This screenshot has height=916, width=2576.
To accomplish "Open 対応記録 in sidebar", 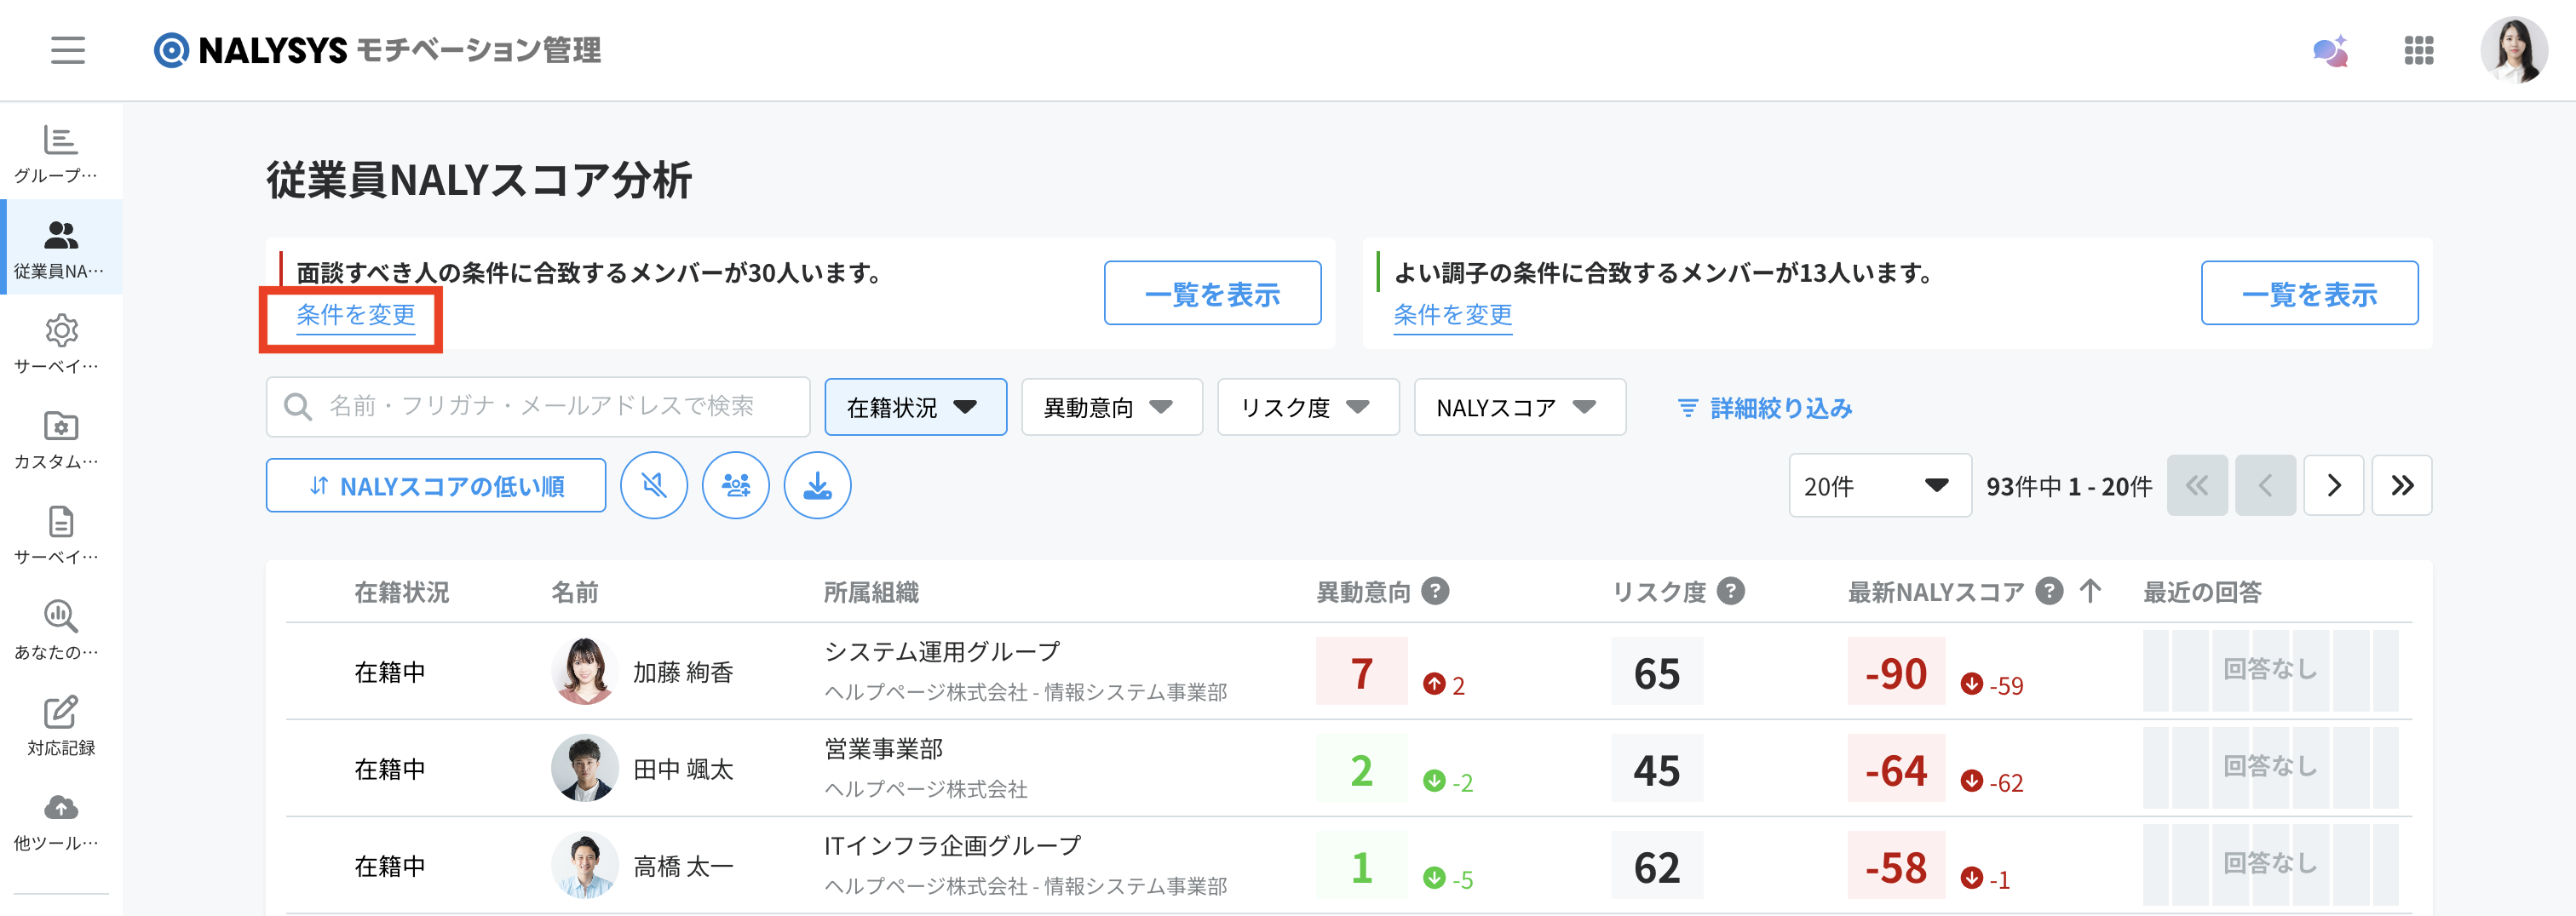I will point(61,726).
